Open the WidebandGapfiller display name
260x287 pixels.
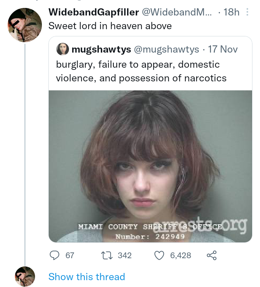(x=94, y=12)
